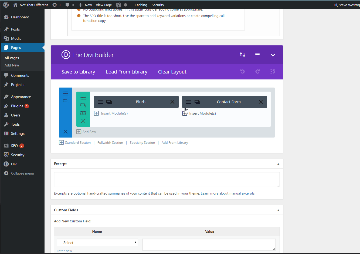Change row column structure icon

click(83, 113)
